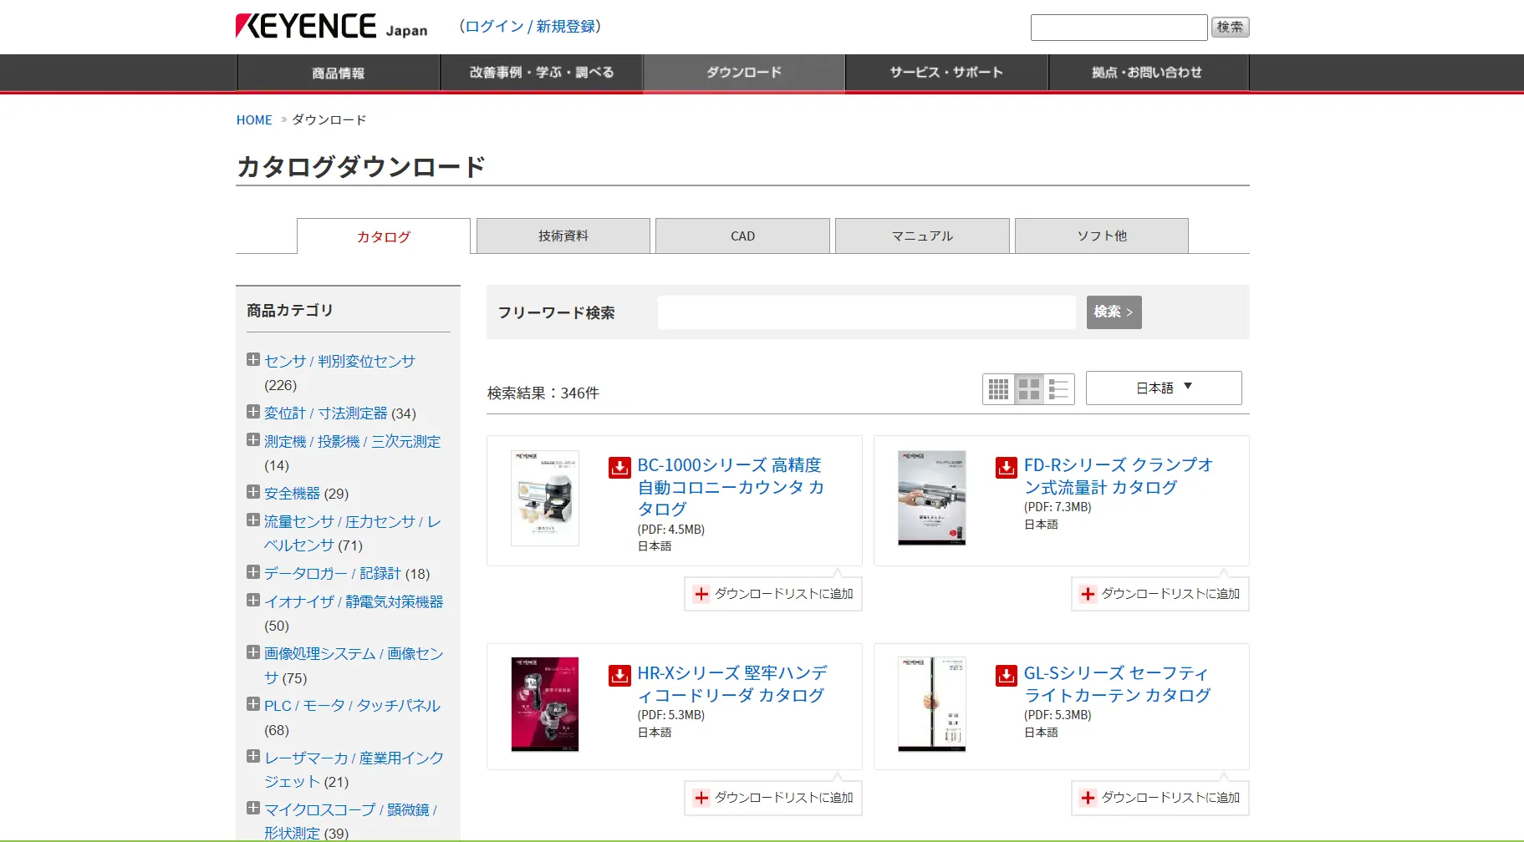Expand the データロガー / 記録計 category

coord(253,572)
